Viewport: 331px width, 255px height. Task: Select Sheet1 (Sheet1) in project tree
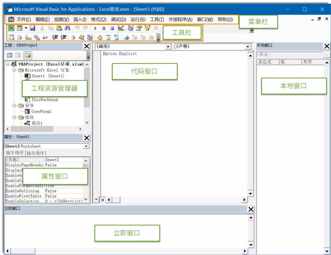click(x=48, y=76)
